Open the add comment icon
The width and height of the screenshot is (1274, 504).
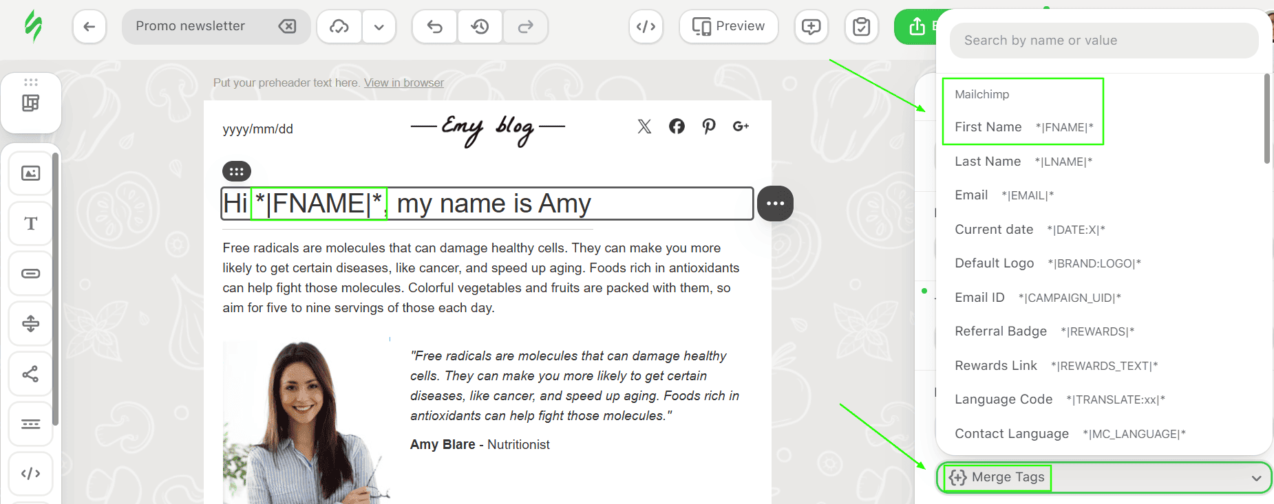point(811,27)
